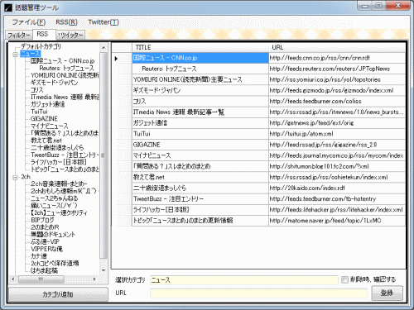
Task: Click the matome.naver.jp URL cell
Action: 337,221
